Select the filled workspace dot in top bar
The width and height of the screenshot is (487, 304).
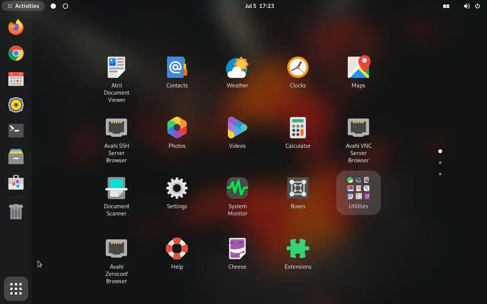point(53,6)
